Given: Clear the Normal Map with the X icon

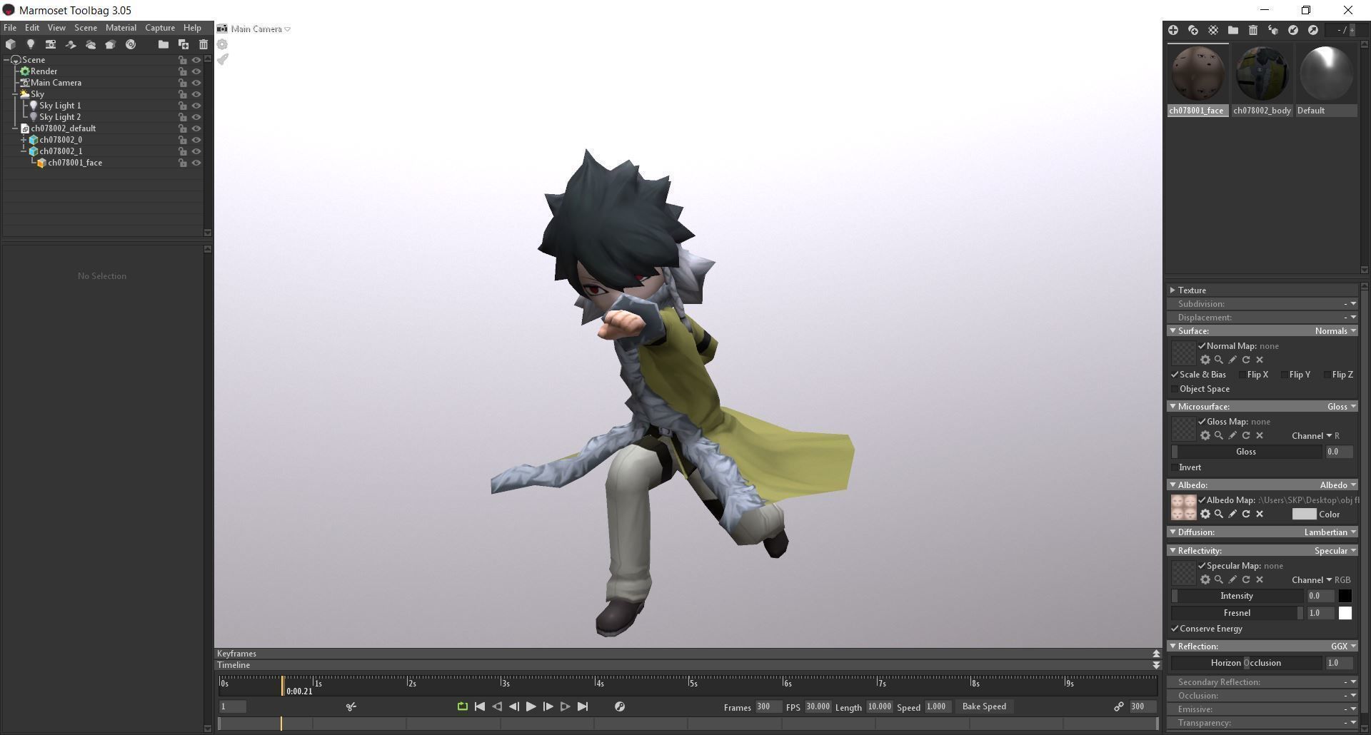Looking at the screenshot, I should pyautogui.click(x=1260, y=360).
